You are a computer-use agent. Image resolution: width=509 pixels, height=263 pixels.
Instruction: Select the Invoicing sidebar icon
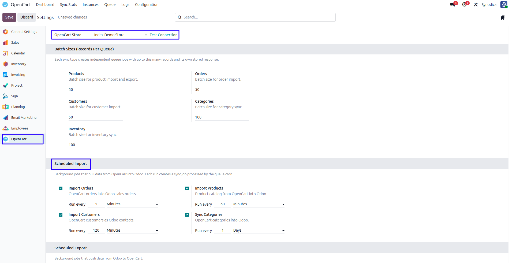click(5, 75)
